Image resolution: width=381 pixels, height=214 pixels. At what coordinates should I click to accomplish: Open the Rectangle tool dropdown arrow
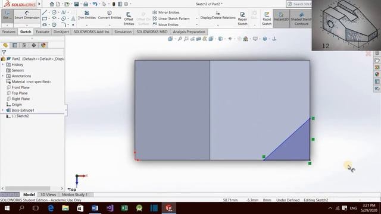click(x=49, y=18)
